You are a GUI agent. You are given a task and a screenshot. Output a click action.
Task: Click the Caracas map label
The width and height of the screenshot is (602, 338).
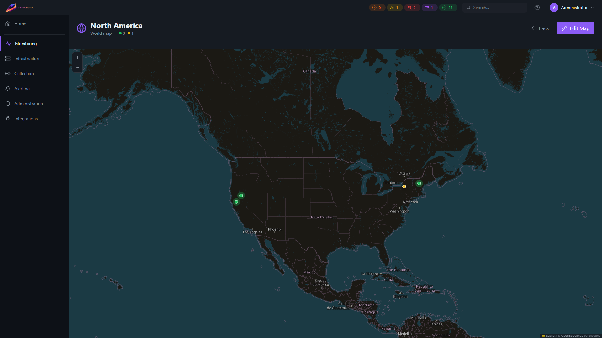pos(436,324)
